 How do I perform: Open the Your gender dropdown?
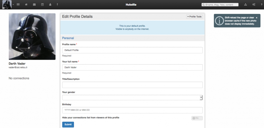click(132, 97)
